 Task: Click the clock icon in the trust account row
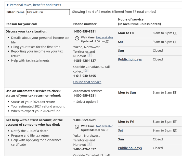[77, 127]
